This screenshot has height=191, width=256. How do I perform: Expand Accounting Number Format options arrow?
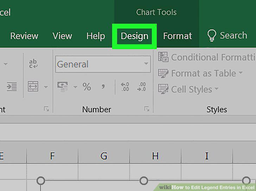coord(75,87)
